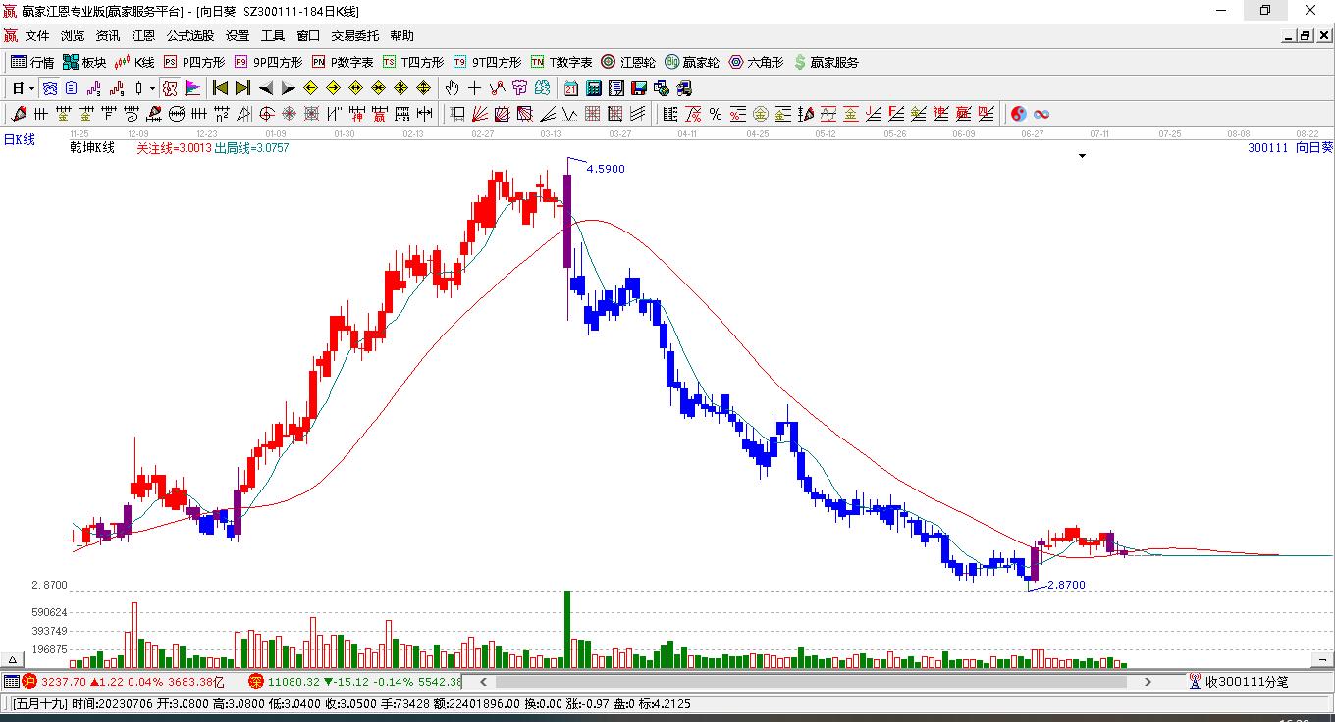Viewport: 1335px width, 722px height.
Task: Open the 江恩 menu
Action: (x=143, y=36)
